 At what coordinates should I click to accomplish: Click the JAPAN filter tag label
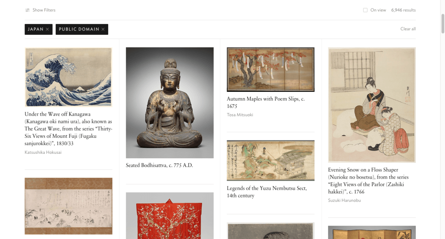coord(36,29)
